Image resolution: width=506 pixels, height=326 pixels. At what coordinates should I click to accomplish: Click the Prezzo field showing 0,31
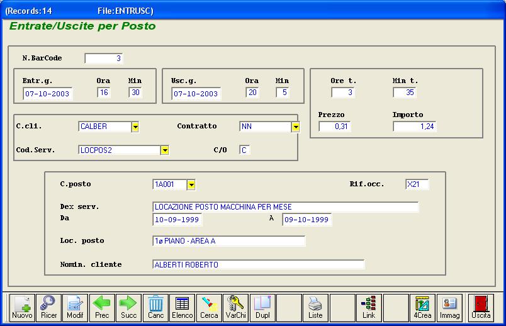pos(334,126)
